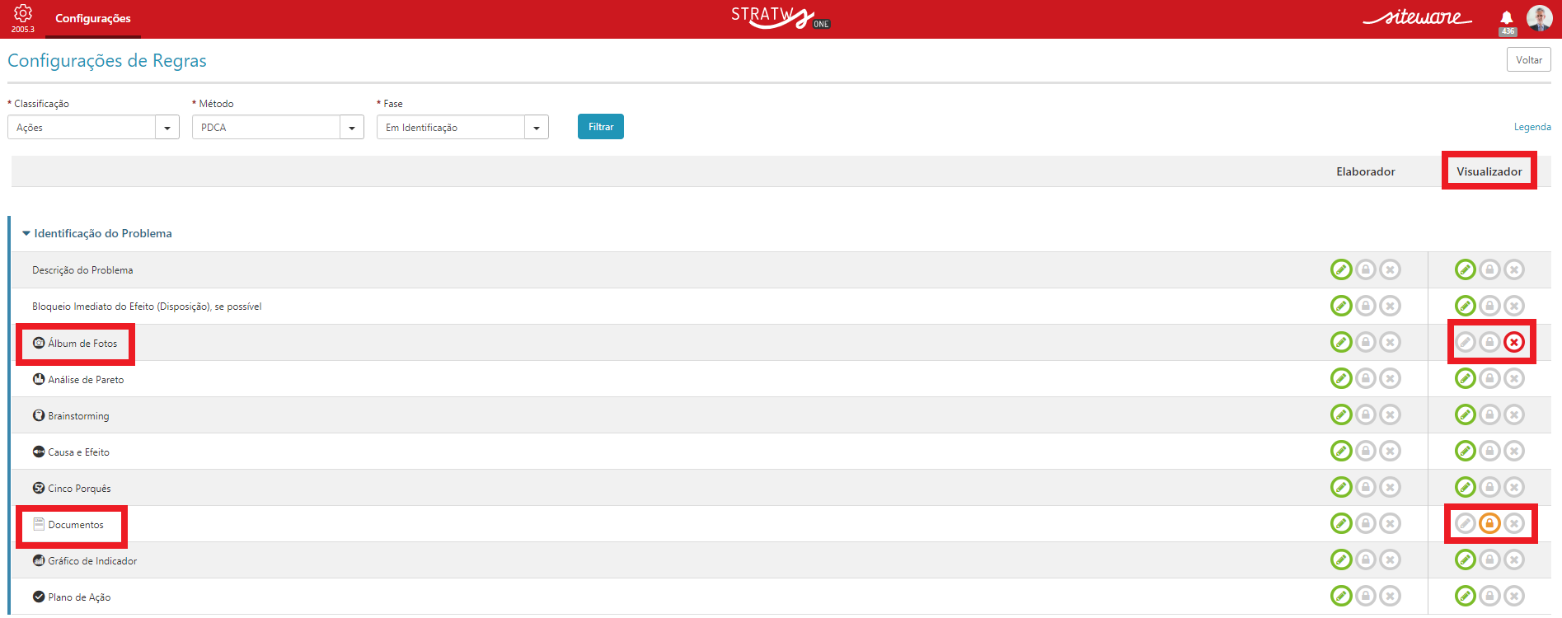
Task: Click the Álbum de Fotos camera icon
Action: [x=39, y=343]
